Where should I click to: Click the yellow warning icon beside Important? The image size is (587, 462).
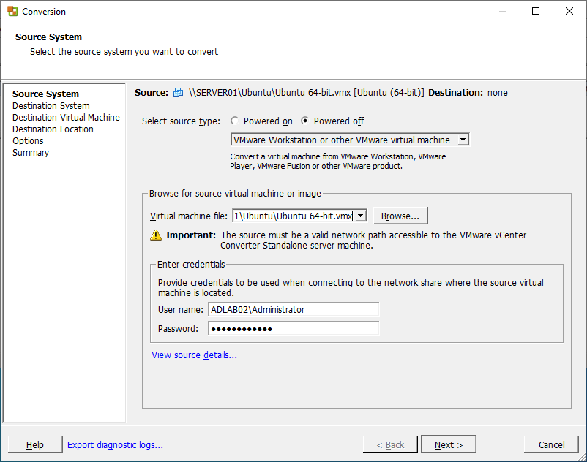[x=156, y=235]
